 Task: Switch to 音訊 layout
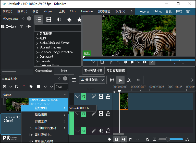[x=168, y=11]
